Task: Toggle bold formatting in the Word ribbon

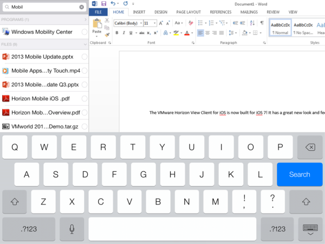Action: (x=116, y=33)
